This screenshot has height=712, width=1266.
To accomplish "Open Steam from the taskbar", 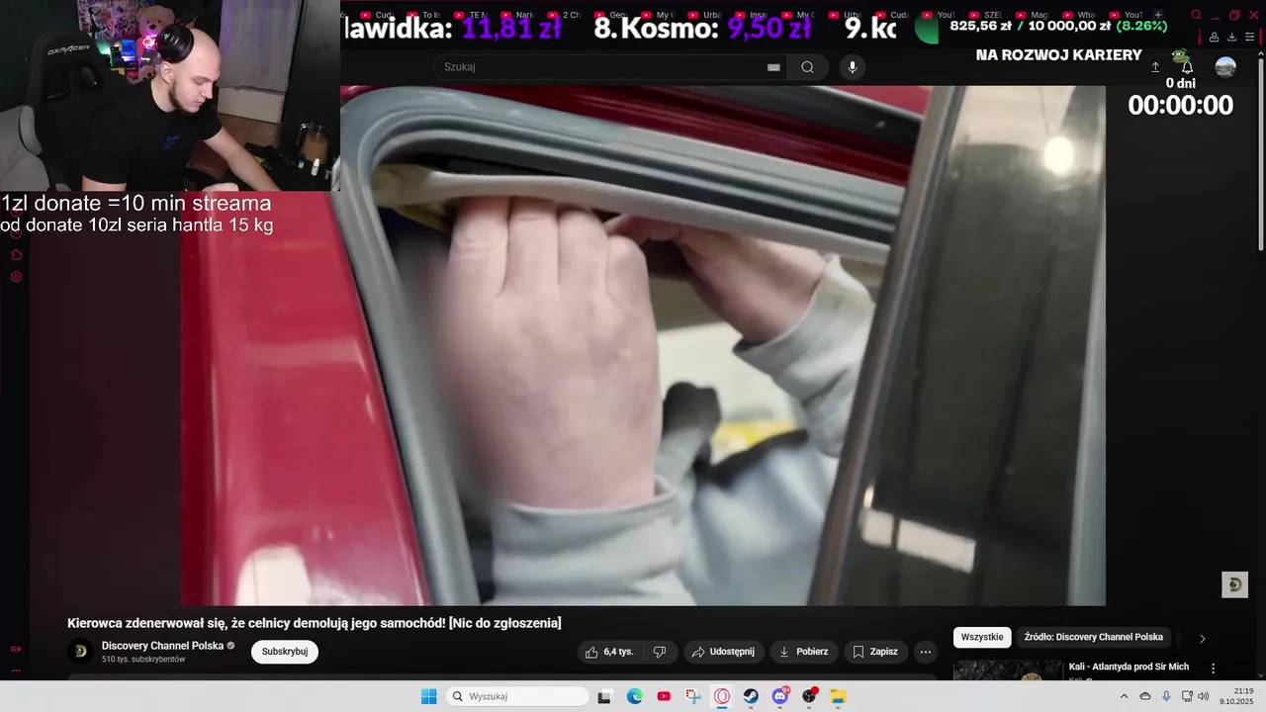I will click(751, 696).
